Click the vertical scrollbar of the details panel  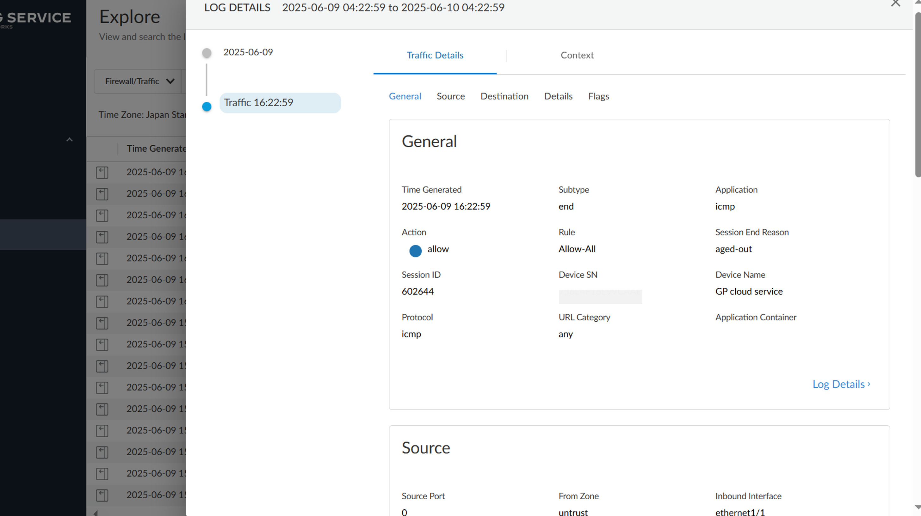(918, 94)
